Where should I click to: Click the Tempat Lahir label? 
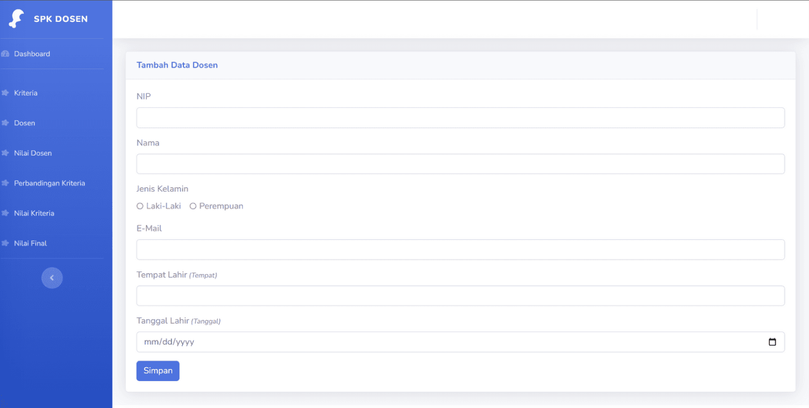[x=177, y=275]
